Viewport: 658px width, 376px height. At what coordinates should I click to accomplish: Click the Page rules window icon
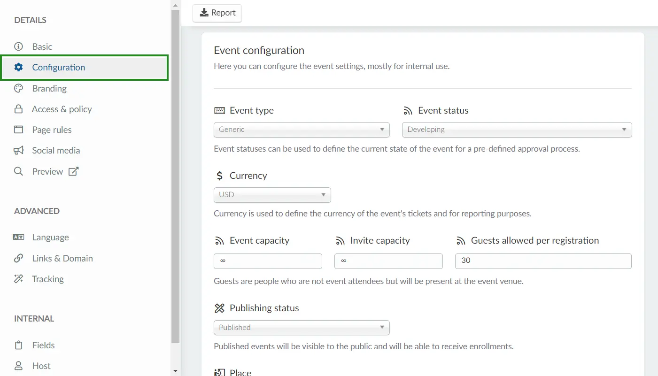(18, 130)
